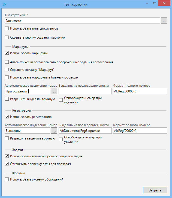Screen dimensions: 172x198
Task: Toggle 'Скрывать вкладку "Маршрут"' checkbox
Action: pos(7,70)
